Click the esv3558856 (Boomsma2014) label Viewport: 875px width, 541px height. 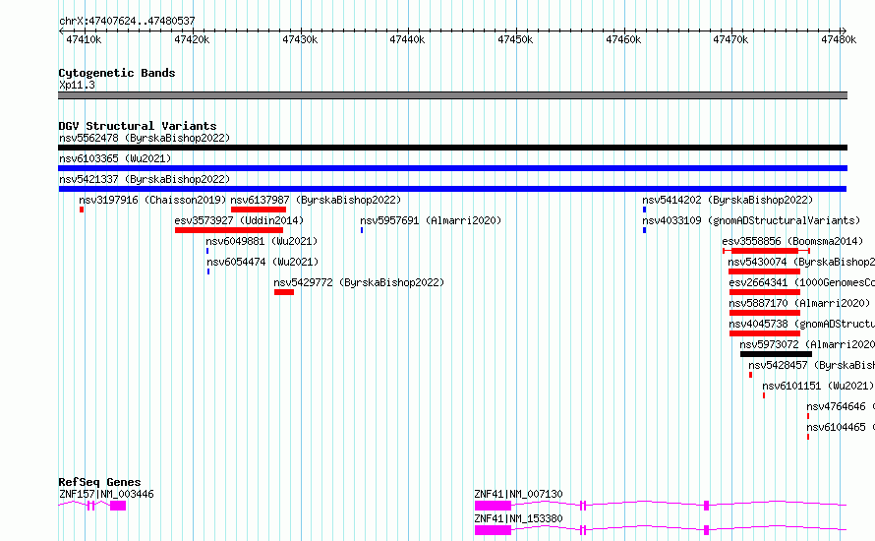(x=792, y=241)
